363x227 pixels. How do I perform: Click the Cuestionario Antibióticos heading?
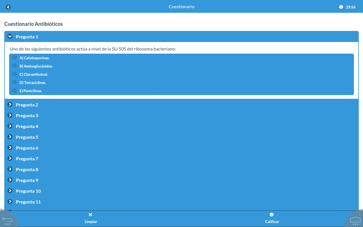[x=33, y=24]
